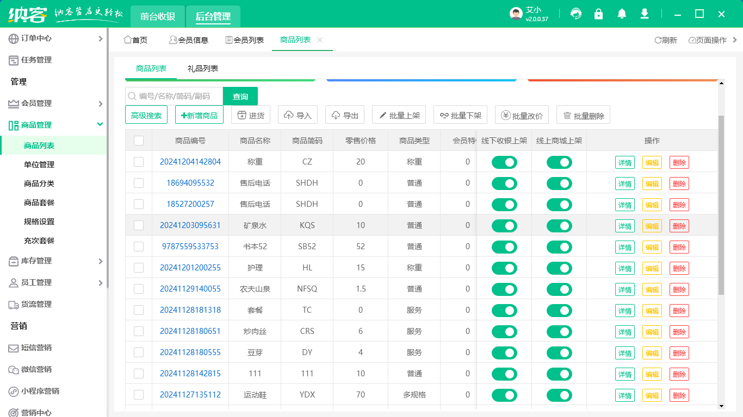Click the 短信营销 envelope icon

tap(14, 348)
